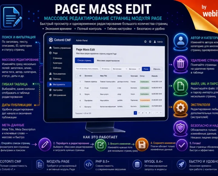Click the alias cell kontakty
This screenshot has width=218, height=176.
120,107
